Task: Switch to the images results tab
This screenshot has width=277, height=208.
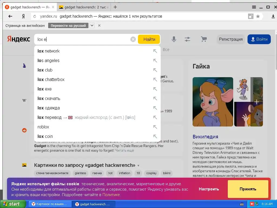Action: click(84, 7)
